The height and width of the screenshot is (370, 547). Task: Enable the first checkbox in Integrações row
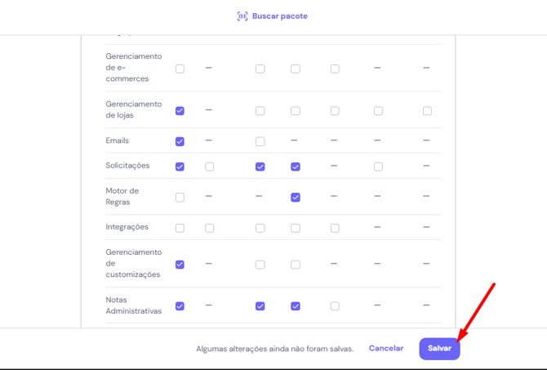coord(180,228)
